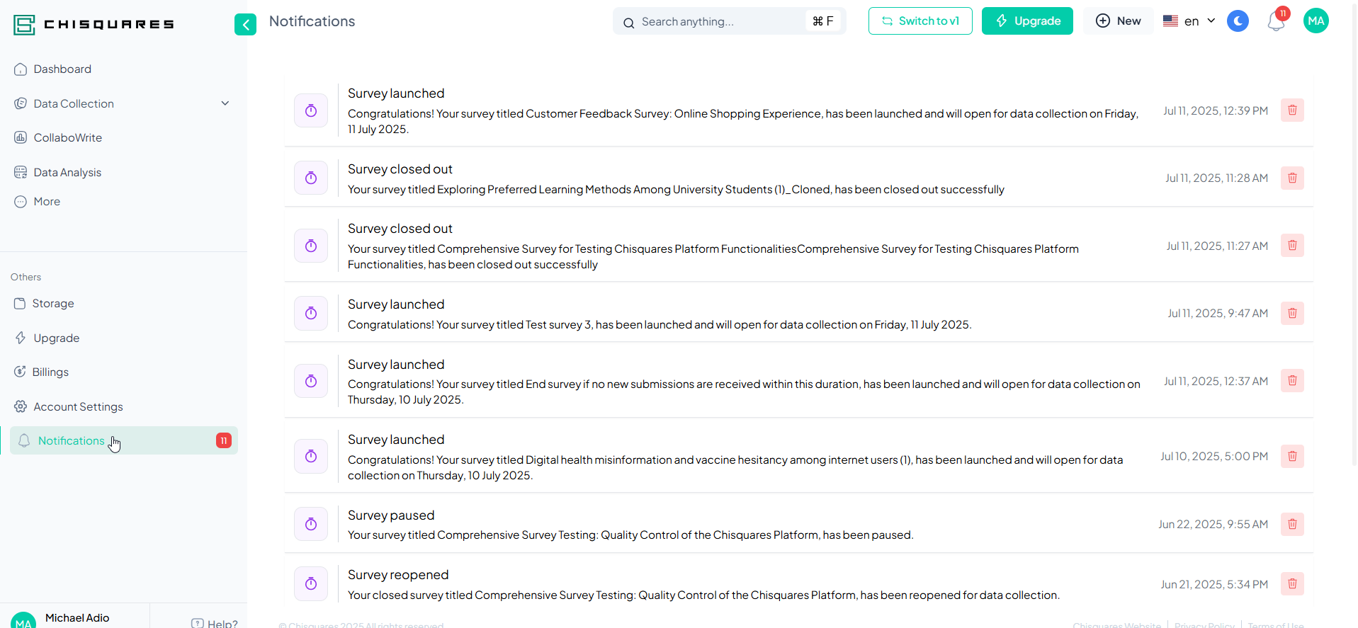
Task: Open CollaboWrite in the sidebar
Action: click(67, 138)
